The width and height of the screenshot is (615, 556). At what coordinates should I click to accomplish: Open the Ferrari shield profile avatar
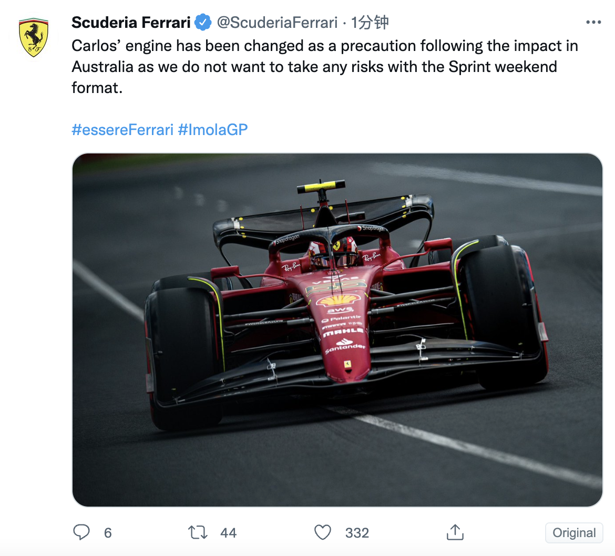coord(34,38)
